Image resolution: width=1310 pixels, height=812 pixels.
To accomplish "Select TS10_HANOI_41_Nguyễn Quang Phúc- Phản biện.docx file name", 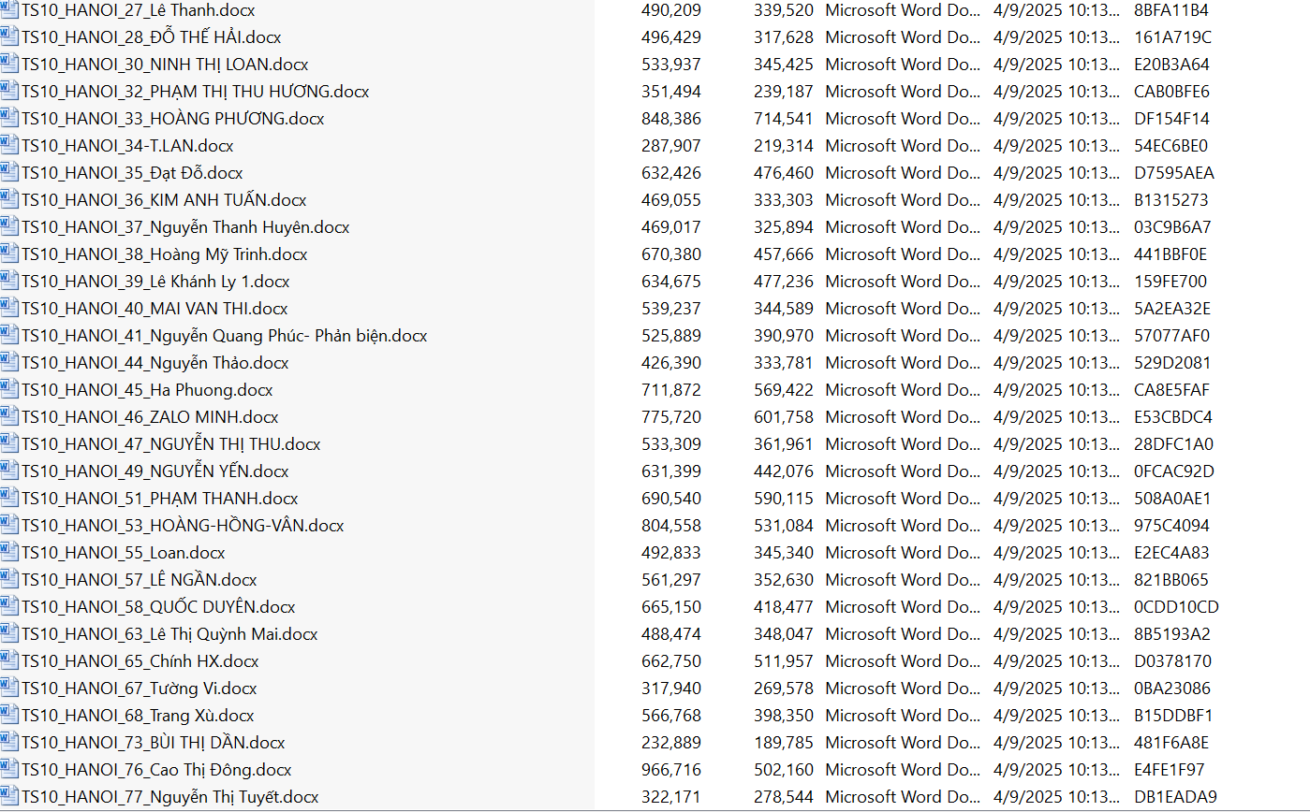I will pyautogui.click(x=224, y=336).
